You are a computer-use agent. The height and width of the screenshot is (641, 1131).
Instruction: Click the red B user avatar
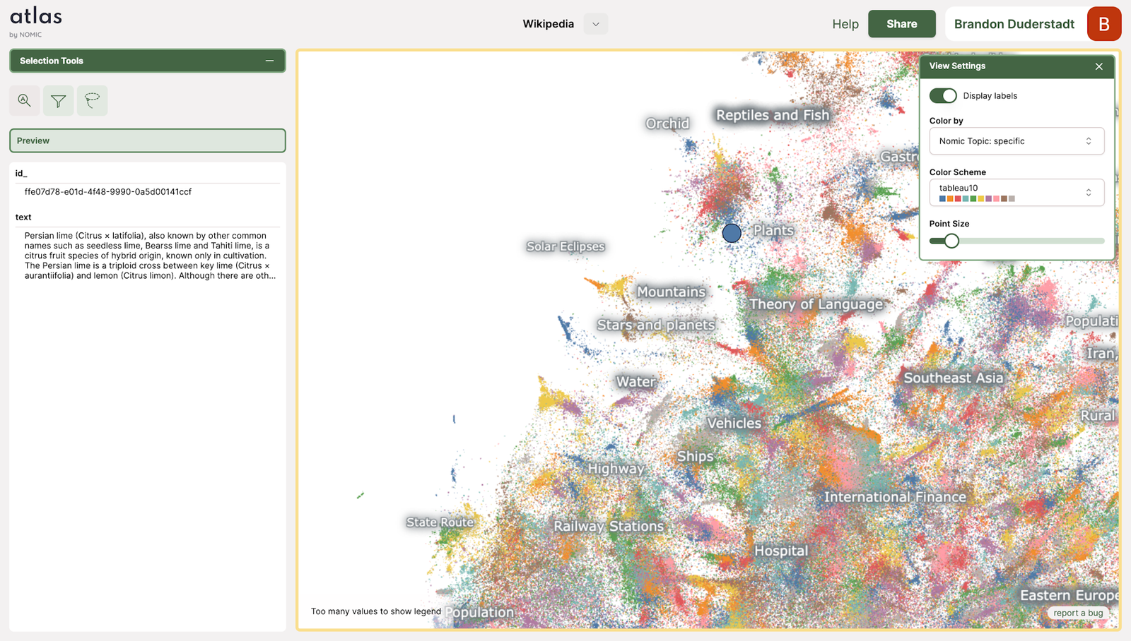[1103, 24]
